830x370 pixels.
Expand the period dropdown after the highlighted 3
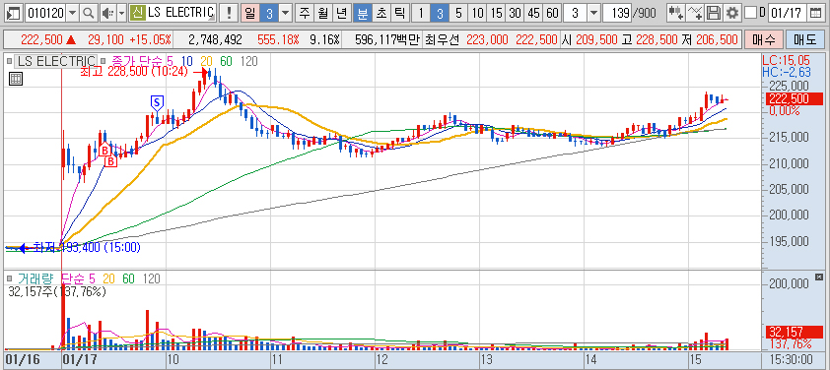[x=285, y=13]
